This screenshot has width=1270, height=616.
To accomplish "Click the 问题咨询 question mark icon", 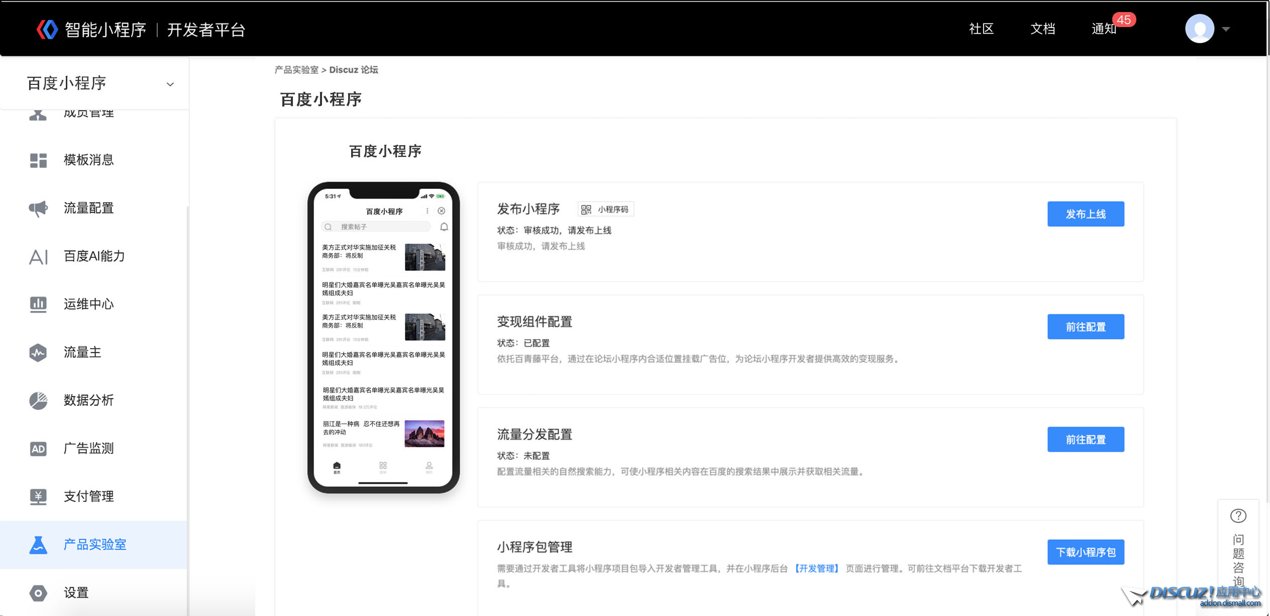I will click(1238, 516).
